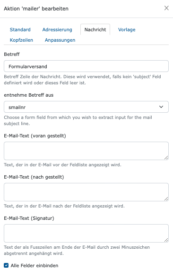Uncheck the 'Alle Felder einbinden' checkbox
The width and height of the screenshot is (173, 271).
[6, 265]
